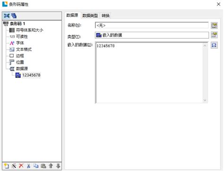This screenshot has width=224, height=171.
Task: Click the text area scrollbar down arrow
Action: point(205,100)
